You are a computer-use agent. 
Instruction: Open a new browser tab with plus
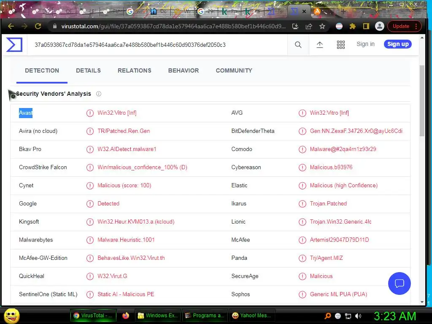[x=343, y=11]
